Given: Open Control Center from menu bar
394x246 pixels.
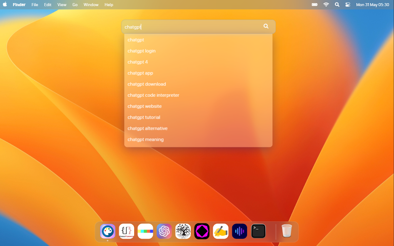Looking at the screenshot, I should click(x=348, y=5).
